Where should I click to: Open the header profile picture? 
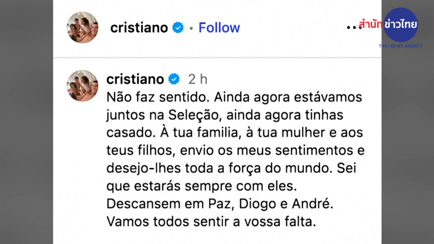pyautogui.click(x=83, y=28)
